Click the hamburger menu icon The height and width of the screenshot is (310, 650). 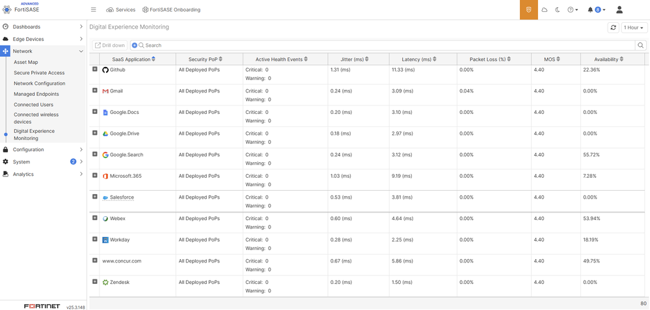point(93,10)
